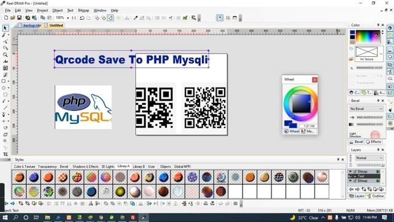Open the File menu
Image resolution: width=394 pixels, height=222 pixels.
[8, 10]
